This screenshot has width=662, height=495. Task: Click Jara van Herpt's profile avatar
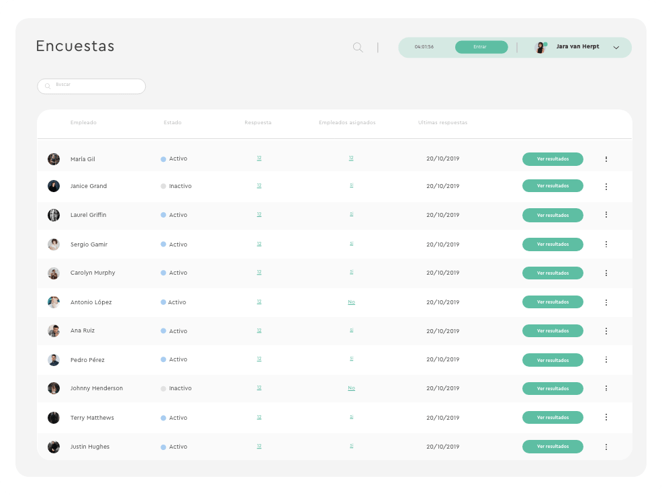pyautogui.click(x=540, y=47)
